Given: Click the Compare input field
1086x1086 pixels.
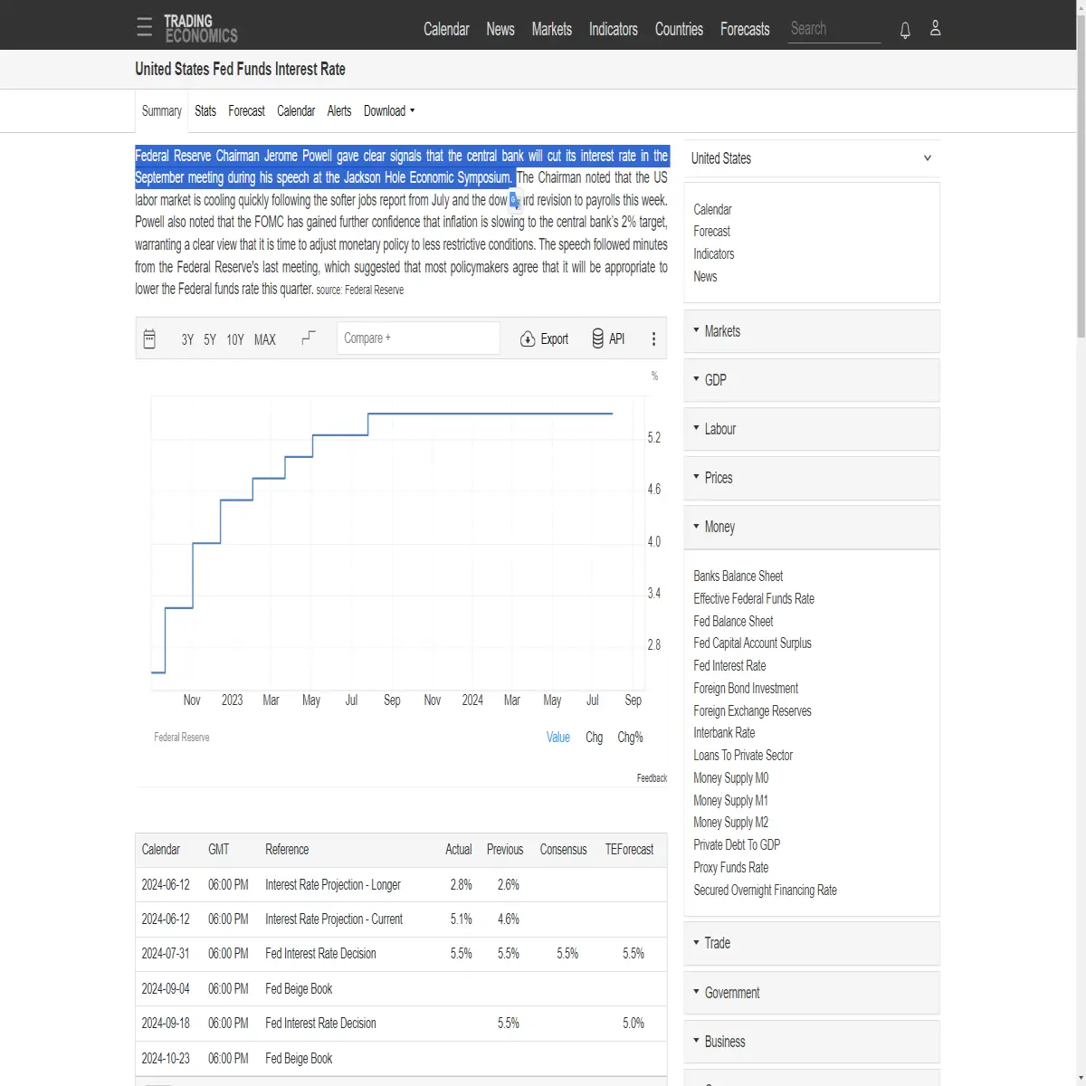Looking at the screenshot, I should point(418,338).
